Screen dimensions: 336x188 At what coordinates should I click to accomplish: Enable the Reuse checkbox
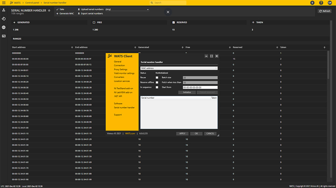[157, 78]
